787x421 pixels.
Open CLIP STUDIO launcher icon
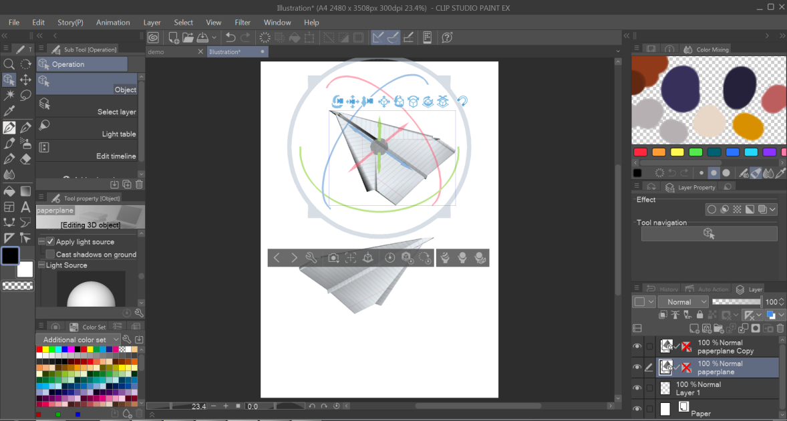[x=153, y=37]
